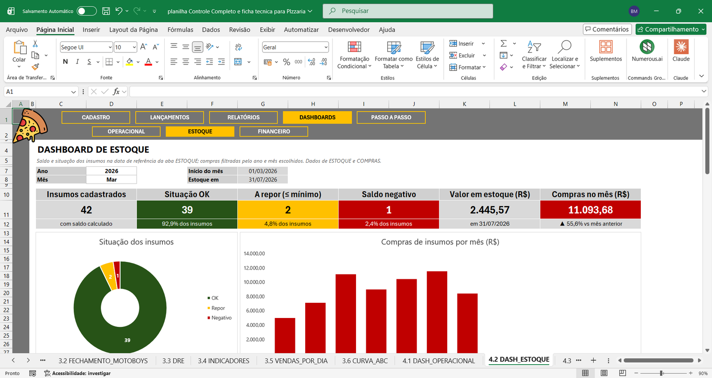The height and width of the screenshot is (378, 712).
Task: Open Localizar e Selecionar
Action: tap(565, 55)
